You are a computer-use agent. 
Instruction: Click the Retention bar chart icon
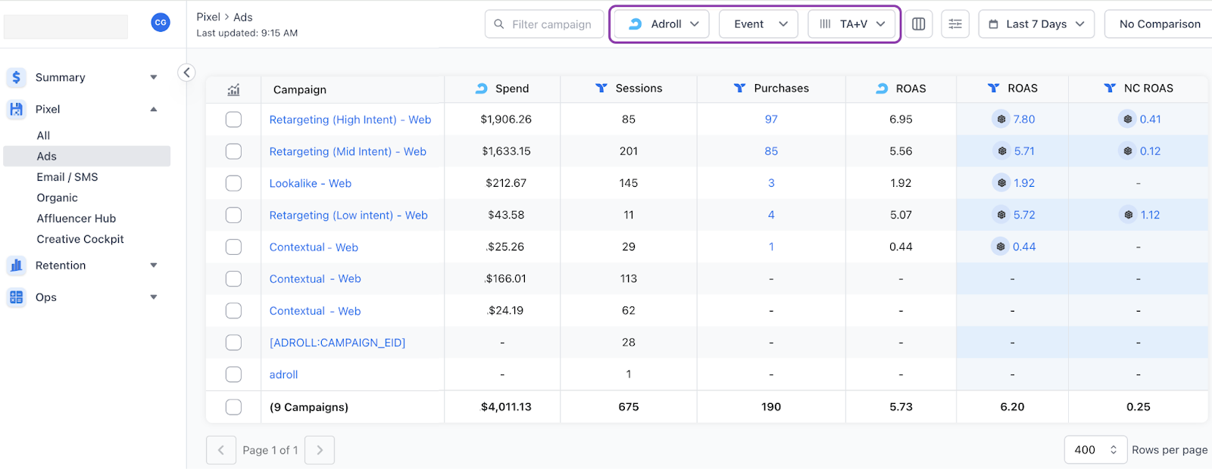pyautogui.click(x=17, y=266)
